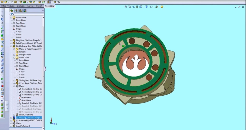Click the Edit Component icon at toolbar start
Viewport: 246px width, 130px height.
2,2
